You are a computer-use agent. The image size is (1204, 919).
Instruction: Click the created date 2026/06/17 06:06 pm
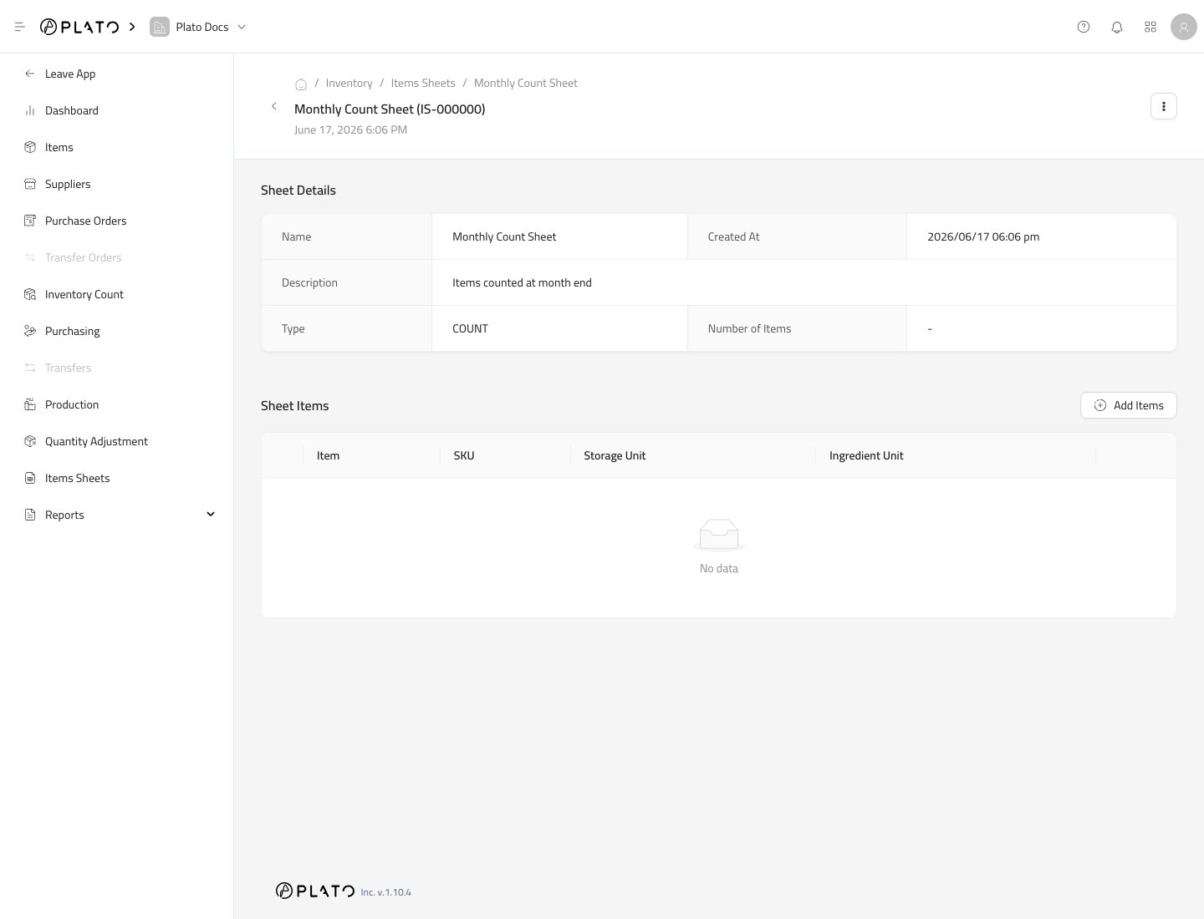(x=983, y=236)
